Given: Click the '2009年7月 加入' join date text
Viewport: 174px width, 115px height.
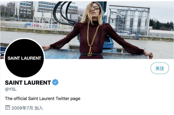Looking at the screenshot, I should point(27,108).
